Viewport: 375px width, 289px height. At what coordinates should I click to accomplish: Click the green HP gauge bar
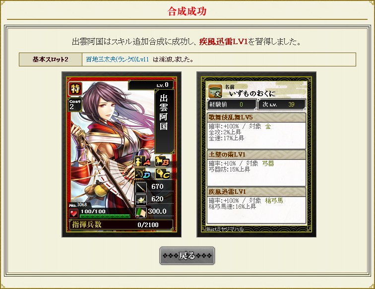105,216
